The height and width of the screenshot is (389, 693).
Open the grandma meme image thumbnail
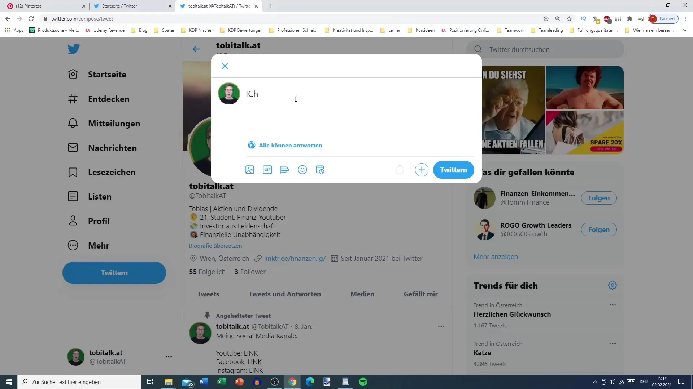click(x=513, y=110)
